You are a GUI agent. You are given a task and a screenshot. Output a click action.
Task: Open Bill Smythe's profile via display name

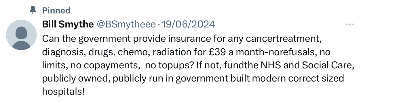68,24
